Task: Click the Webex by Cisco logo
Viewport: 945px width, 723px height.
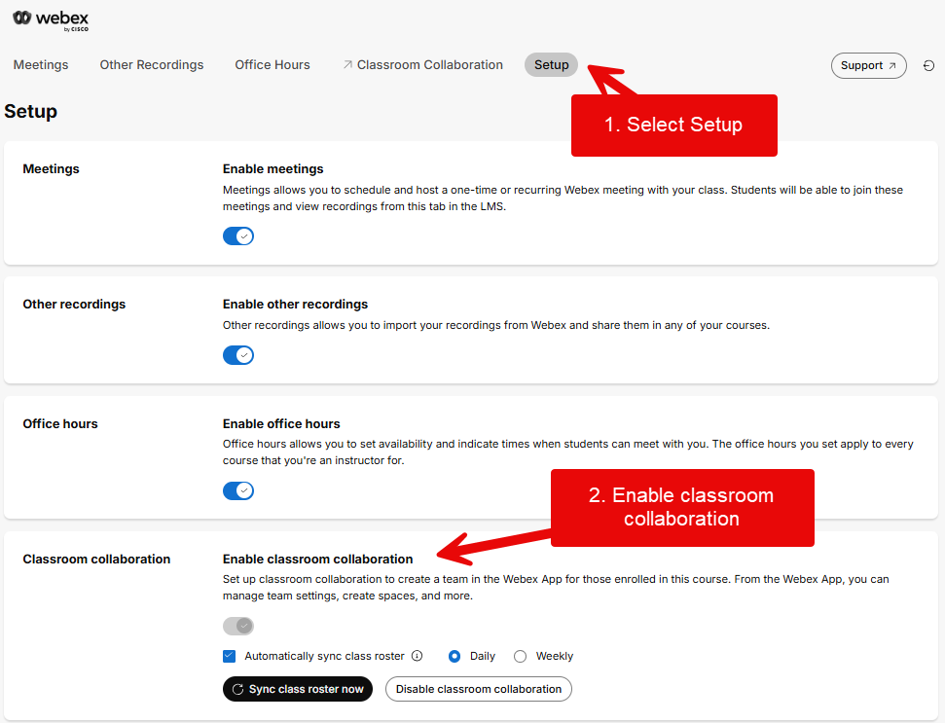Action: point(51,19)
